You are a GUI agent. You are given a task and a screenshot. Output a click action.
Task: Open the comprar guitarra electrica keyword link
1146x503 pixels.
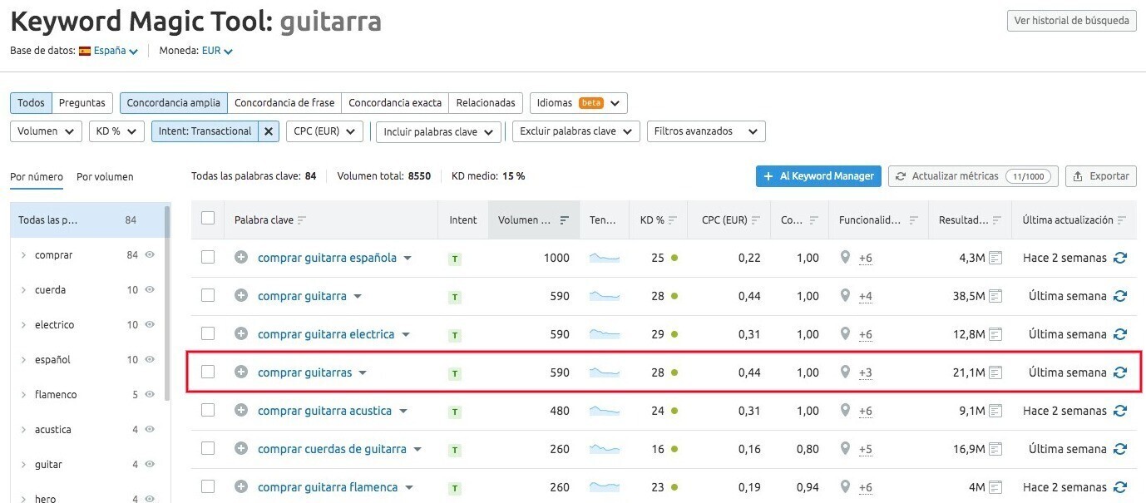click(325, 334)
